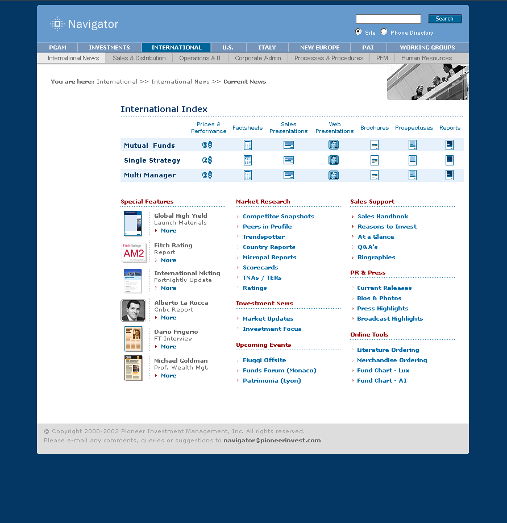Open Multi Manager Prospectuses icon
The width and height of the screenshot is (507, 523).
point(413,175)
